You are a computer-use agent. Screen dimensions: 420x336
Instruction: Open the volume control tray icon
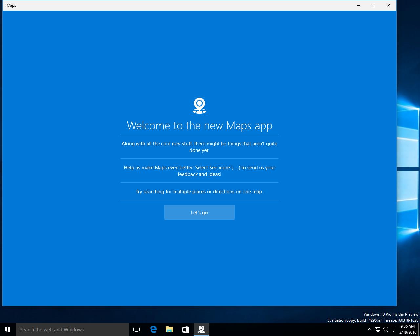[385, 329]
